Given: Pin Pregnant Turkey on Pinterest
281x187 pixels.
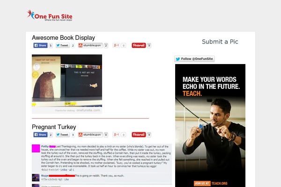Looking at the screenshot, I should [x=139, y=135].
